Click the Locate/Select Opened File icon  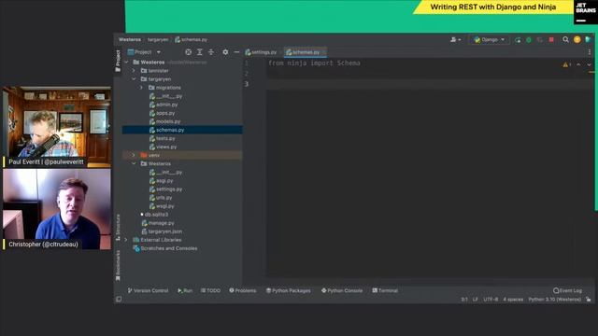coord(188,52)
